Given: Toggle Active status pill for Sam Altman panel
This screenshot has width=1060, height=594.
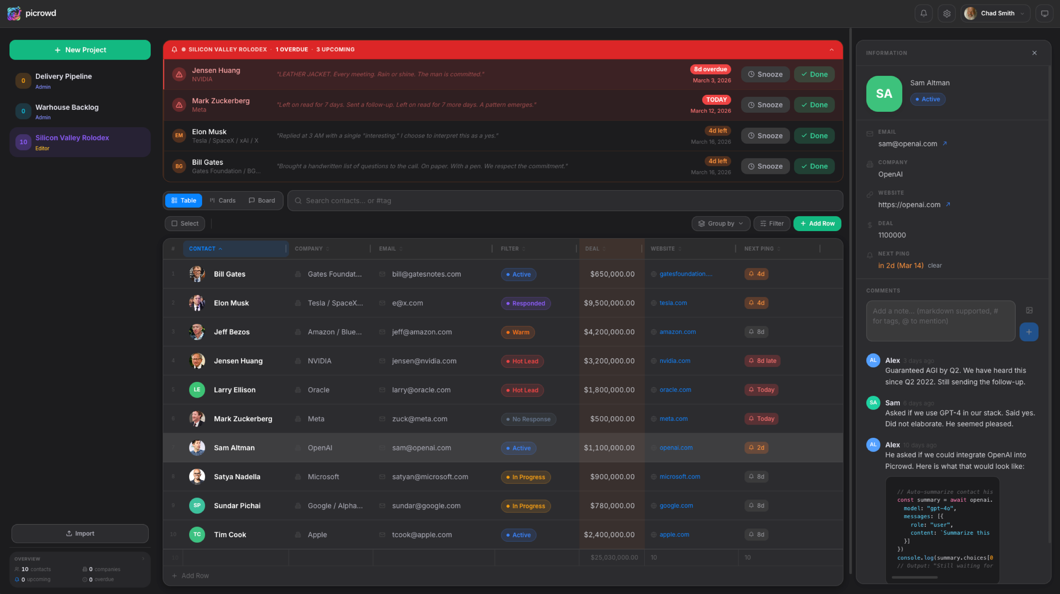Looking at the screenshot, I should [927, 99].
